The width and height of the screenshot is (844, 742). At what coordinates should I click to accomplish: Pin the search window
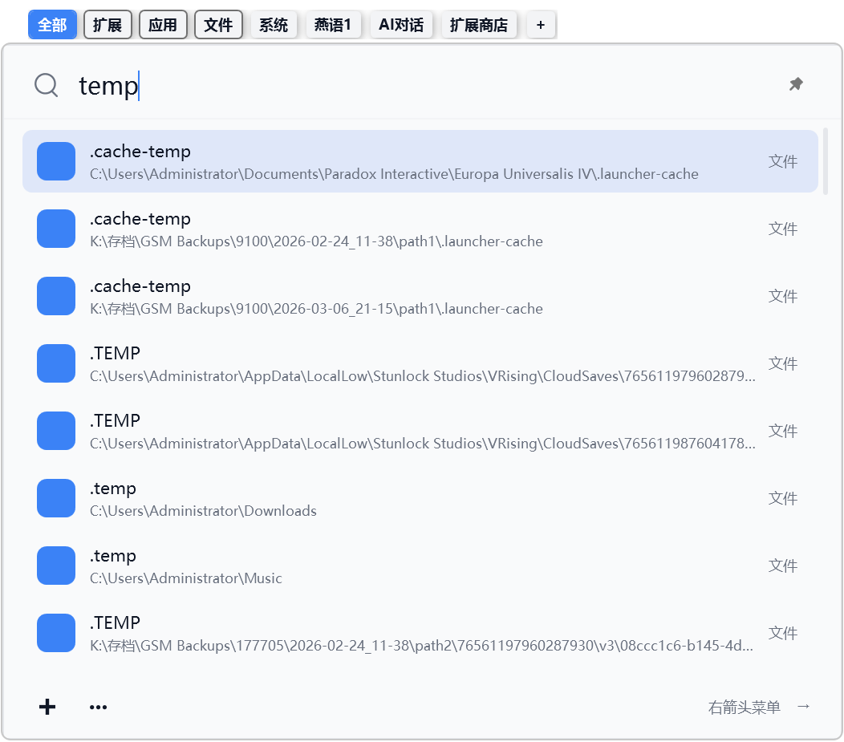(796, 84)
